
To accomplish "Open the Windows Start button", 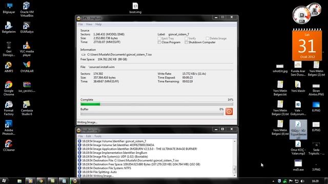I will point(4,180).
